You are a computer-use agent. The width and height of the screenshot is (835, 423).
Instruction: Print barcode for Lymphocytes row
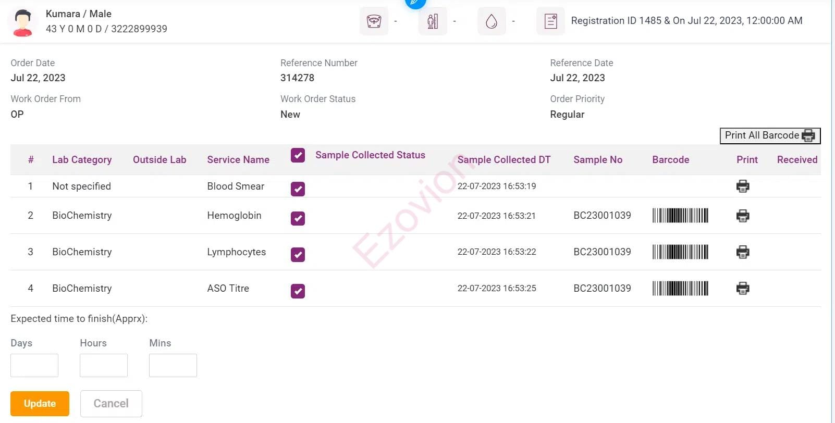tap(743, 252)
